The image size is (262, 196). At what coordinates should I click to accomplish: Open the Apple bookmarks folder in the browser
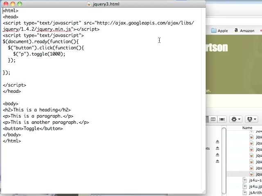tap(219, 31)
